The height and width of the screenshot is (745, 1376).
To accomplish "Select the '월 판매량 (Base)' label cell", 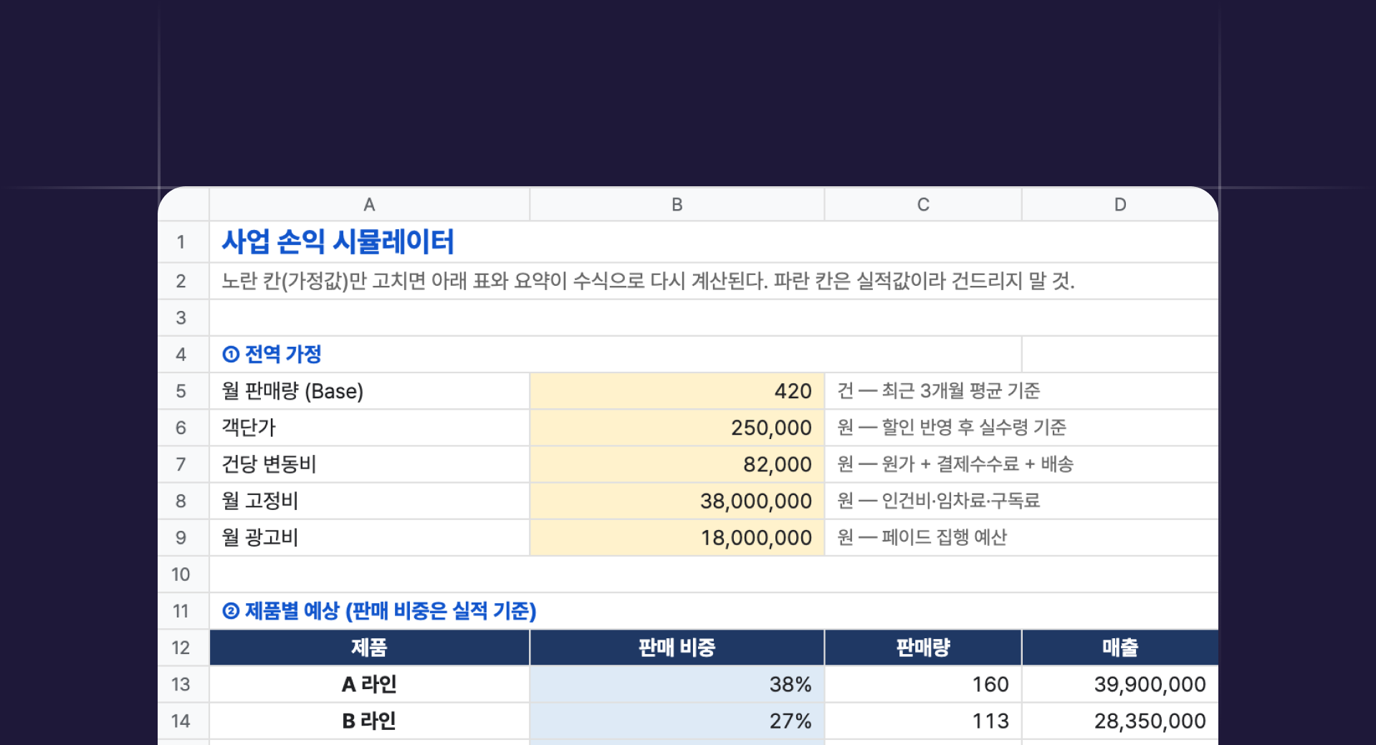I will pyautogui.click(x=369, y=391).
